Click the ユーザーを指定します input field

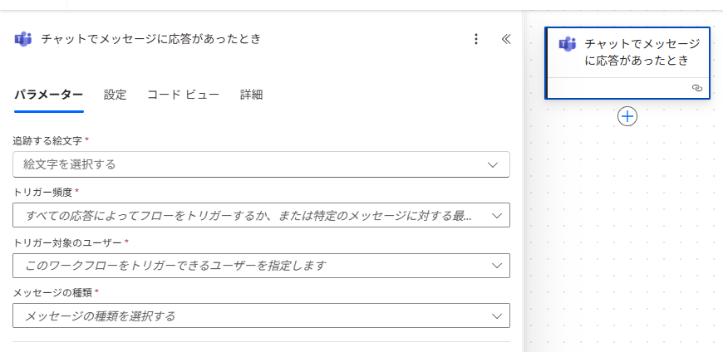click(249, 266)
